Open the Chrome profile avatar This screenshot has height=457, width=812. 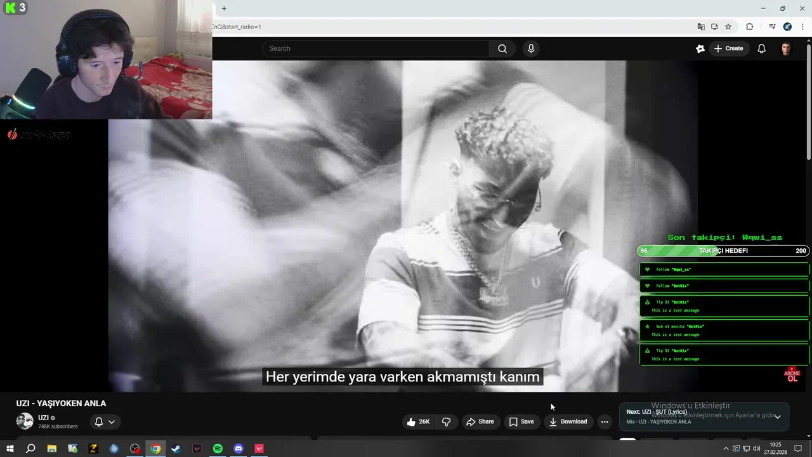[x=787, y=27]
